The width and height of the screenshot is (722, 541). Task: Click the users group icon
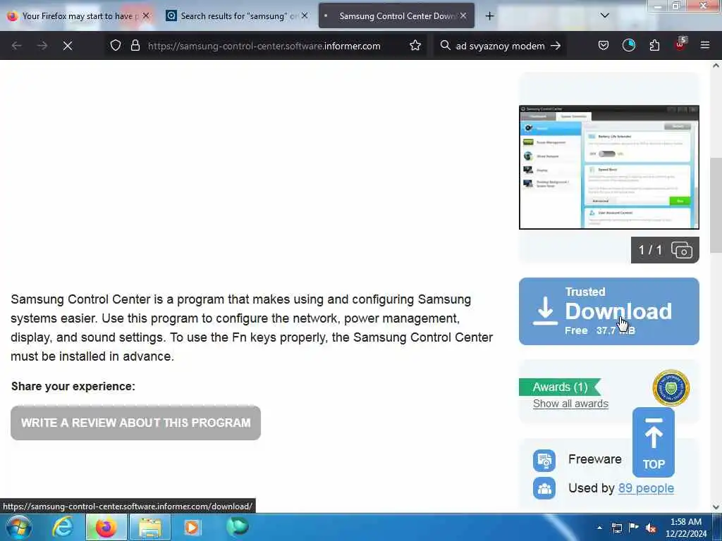(544, 489)
